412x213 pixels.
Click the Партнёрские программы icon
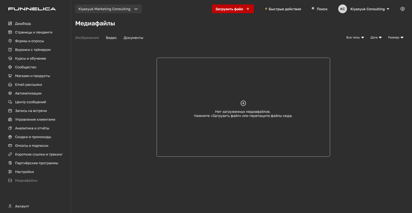tap(10, 163)
